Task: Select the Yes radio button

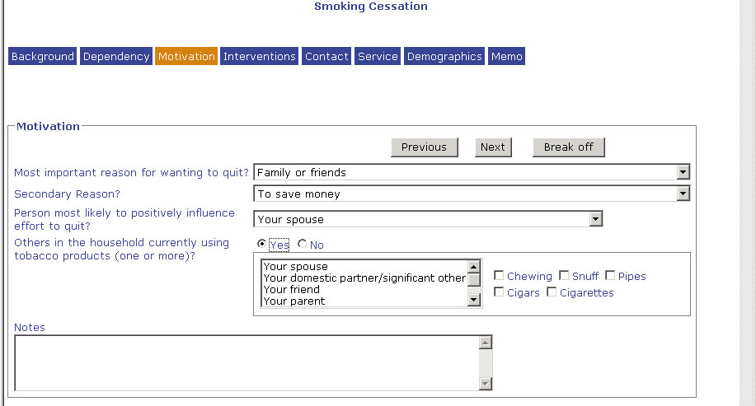Action: (x=262, y=245)
